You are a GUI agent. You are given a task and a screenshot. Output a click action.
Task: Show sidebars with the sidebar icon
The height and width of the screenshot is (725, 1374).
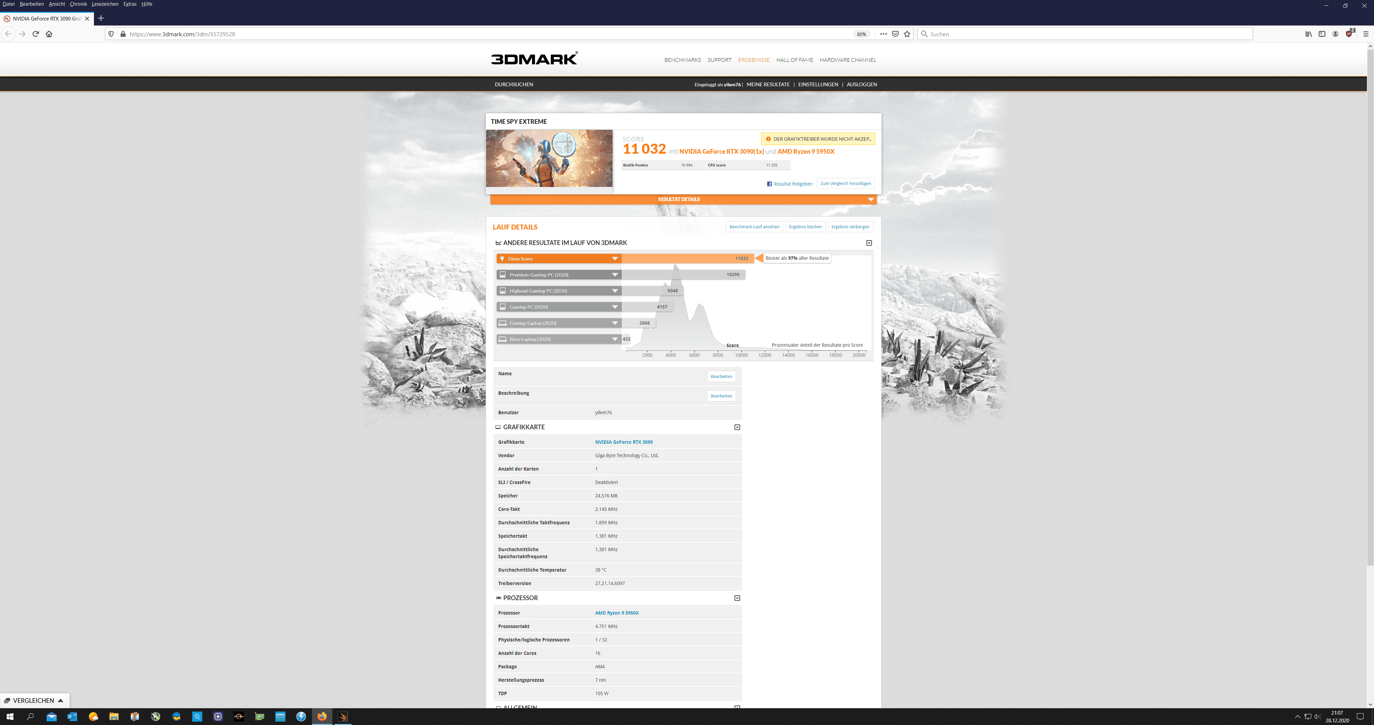(x=1322, y=34)
